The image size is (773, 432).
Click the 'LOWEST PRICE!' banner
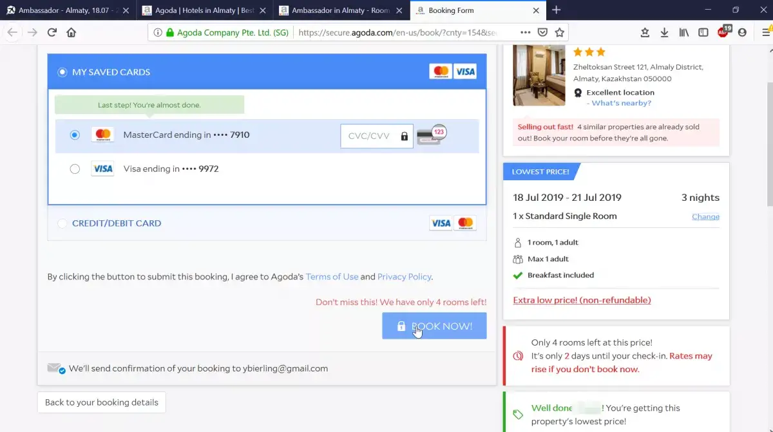(x=541, y=172)
